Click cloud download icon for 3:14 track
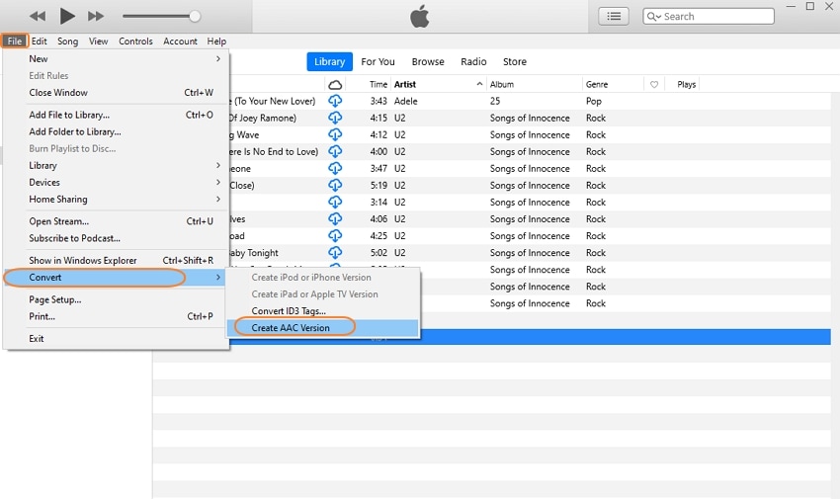This screenshot has height=499, width=840. [x=335, y=202]
